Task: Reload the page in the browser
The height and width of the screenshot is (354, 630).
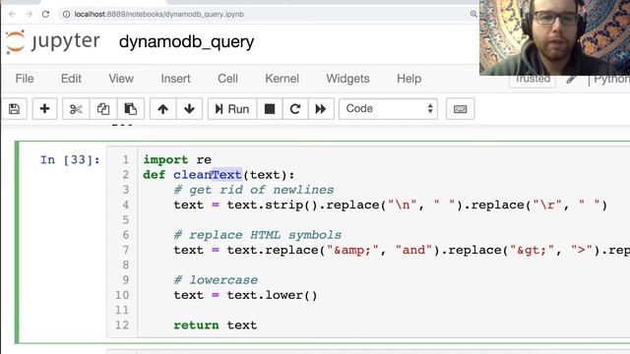Action: [x=46, y=14]
